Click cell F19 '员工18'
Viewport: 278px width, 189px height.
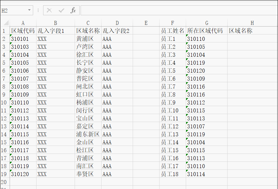(x=173, y=174)
